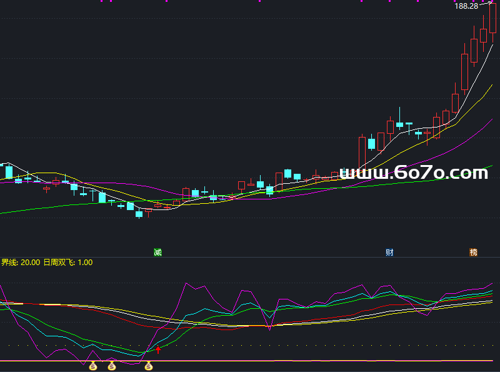Click the leftmost money bag signal icon
Screen dimensions: 500x372
click(x=92, y=366)
